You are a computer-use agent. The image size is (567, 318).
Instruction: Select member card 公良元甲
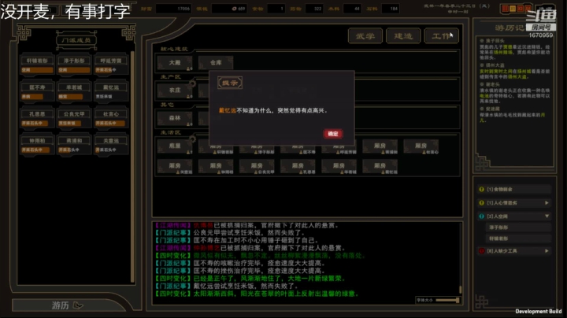click(74, 118)
